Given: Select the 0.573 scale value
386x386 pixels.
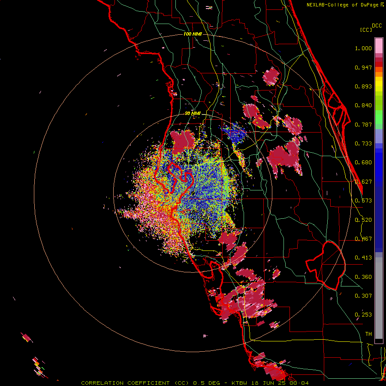Looking at the screenshot, I should point(363,201).
